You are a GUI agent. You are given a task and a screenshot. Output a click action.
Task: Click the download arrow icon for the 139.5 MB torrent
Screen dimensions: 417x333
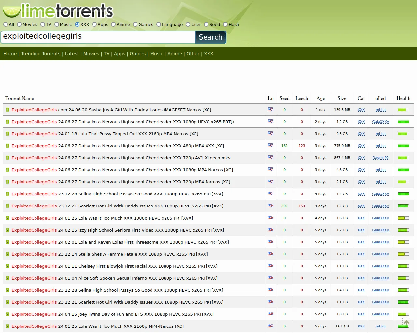[x=7, y=110]
